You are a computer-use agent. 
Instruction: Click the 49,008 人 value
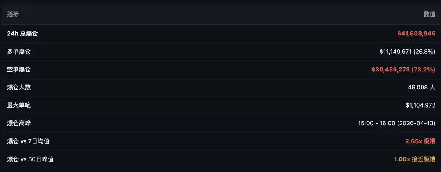coord(422,88)
